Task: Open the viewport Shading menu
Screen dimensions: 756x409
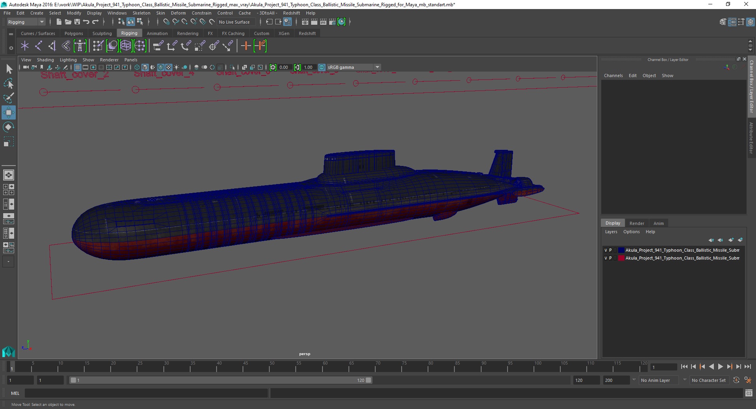Action: click(x=45, y=60)
